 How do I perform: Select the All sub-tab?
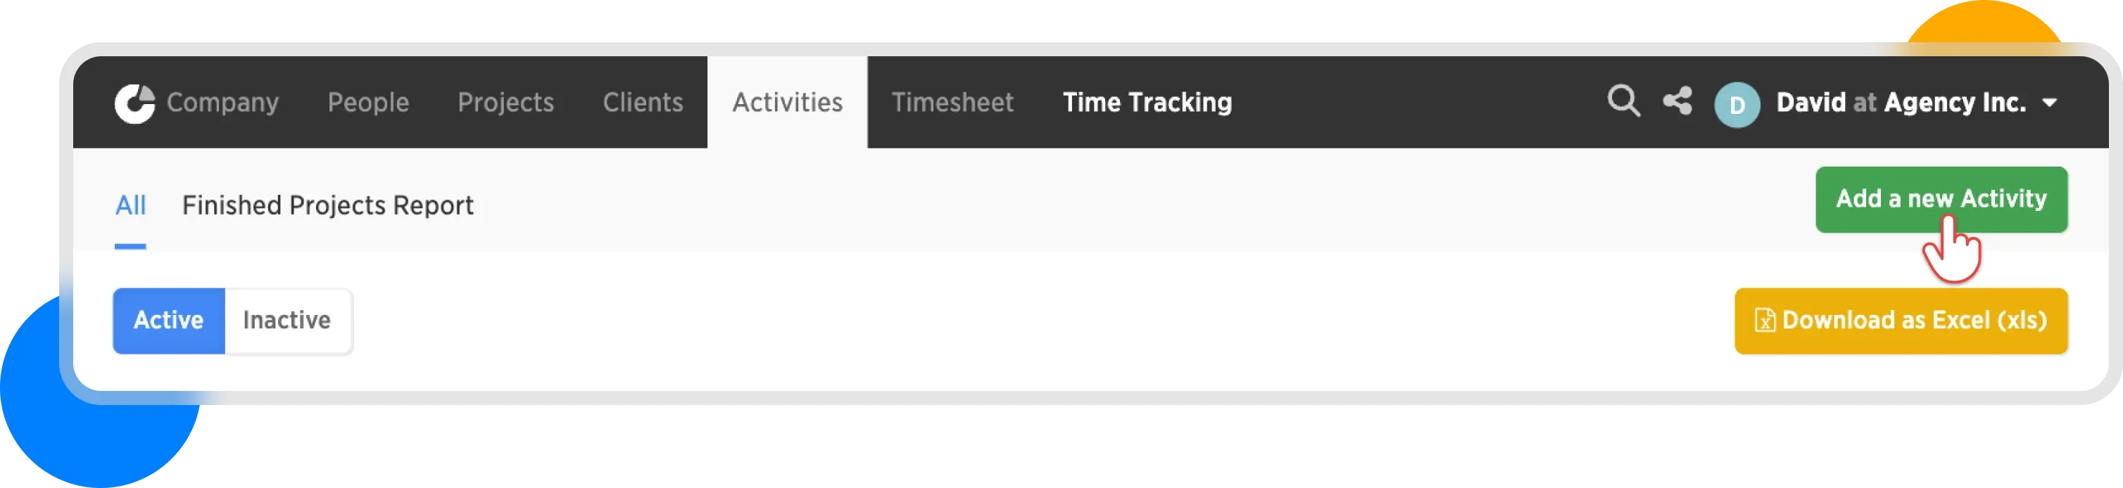point(130,206)
